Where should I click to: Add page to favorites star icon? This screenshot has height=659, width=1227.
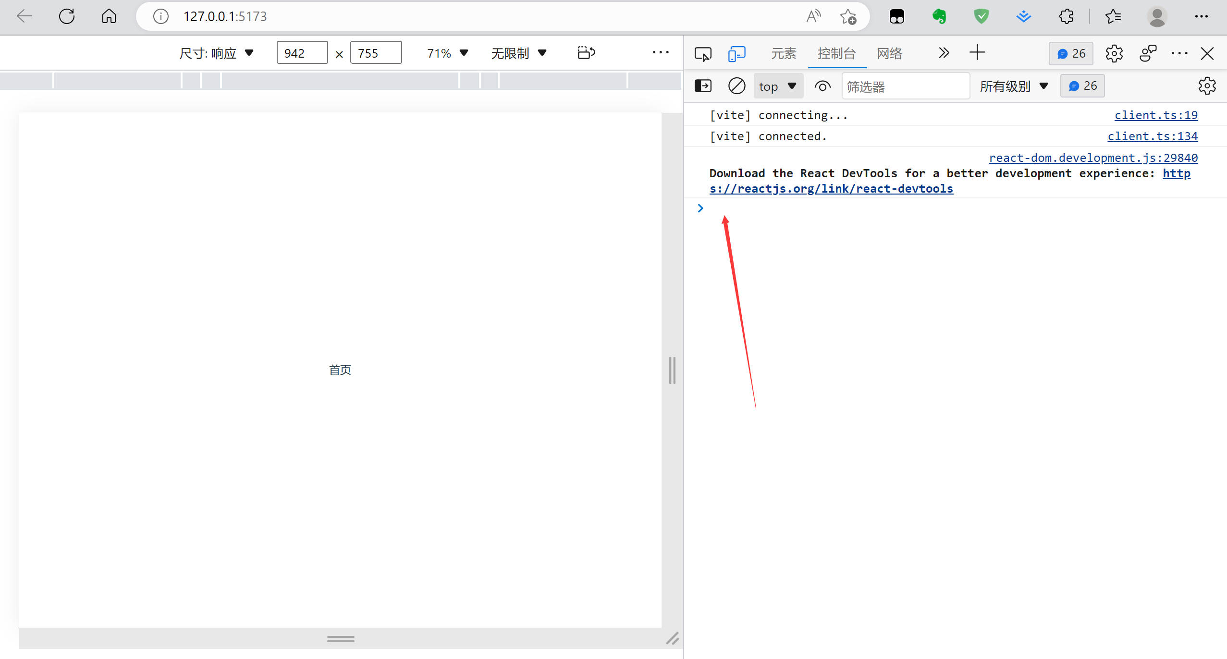click(848, 16)
